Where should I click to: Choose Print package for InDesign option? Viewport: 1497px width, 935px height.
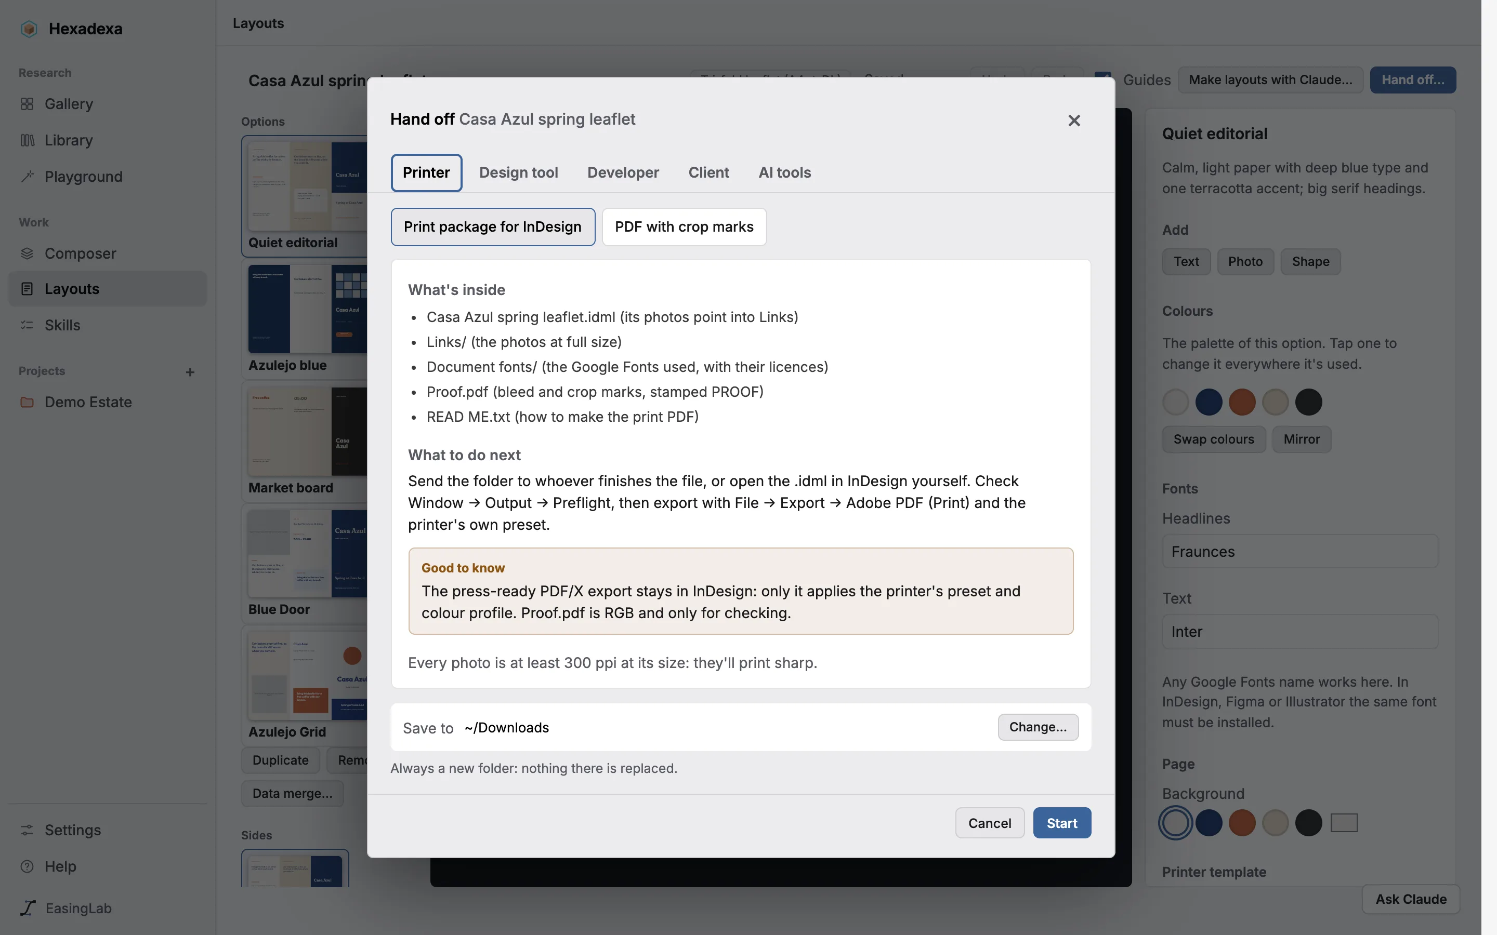(492, 227)
